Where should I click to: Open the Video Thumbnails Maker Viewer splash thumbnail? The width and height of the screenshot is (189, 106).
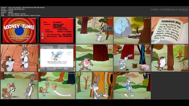point(57,58)
